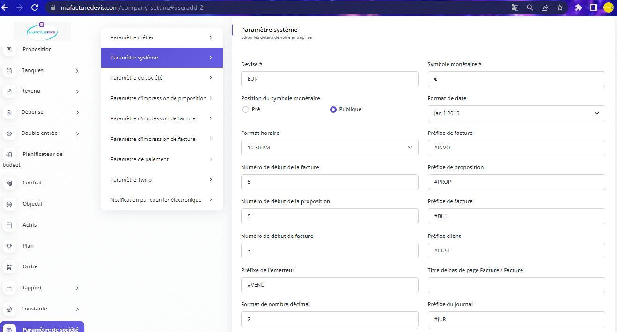The height and width of the screenshot is (332, 617).
Task: Click the Rapport chart icon
Action: coord(9,288)
